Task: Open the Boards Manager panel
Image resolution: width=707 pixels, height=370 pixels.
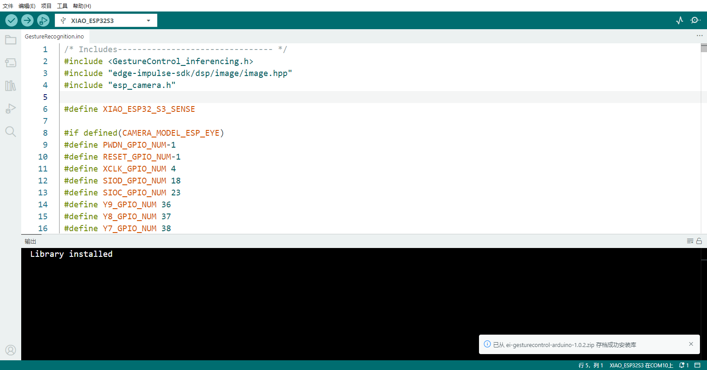Action: pyautogui.click(x=11, y=63)
